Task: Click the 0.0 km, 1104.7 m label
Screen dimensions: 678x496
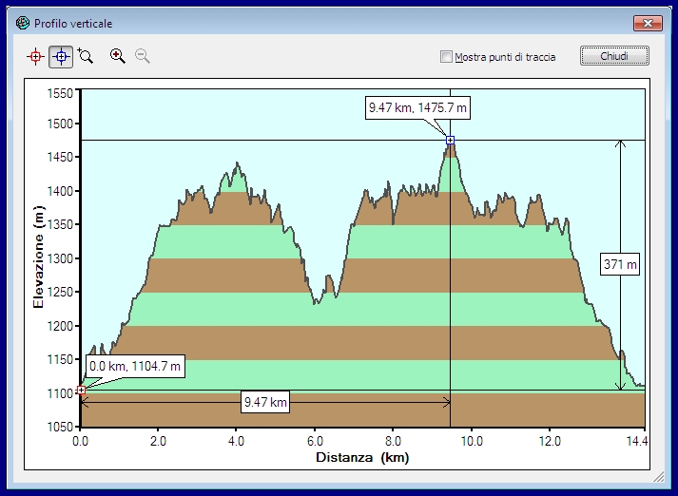Action: pyautogui.click(x=135, y=367)
